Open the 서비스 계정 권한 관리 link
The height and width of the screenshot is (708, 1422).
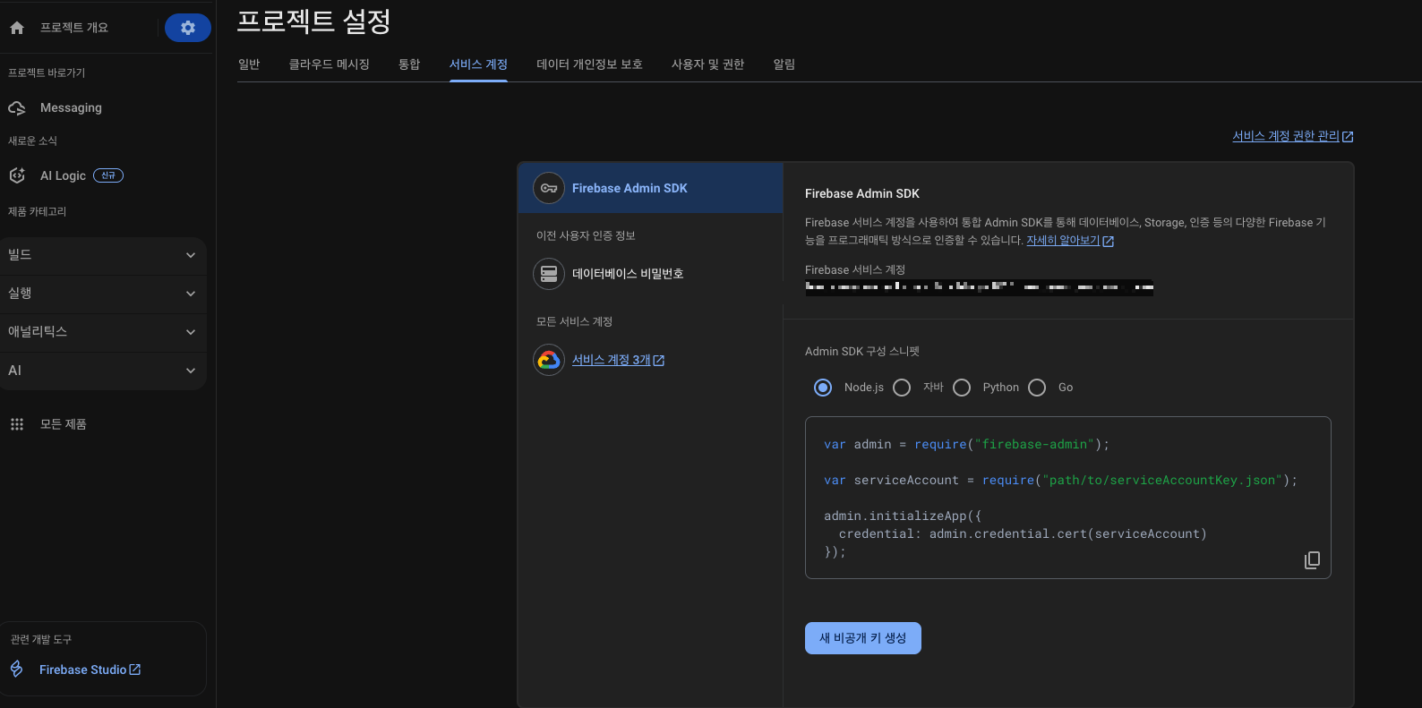tap(1286, 136)
